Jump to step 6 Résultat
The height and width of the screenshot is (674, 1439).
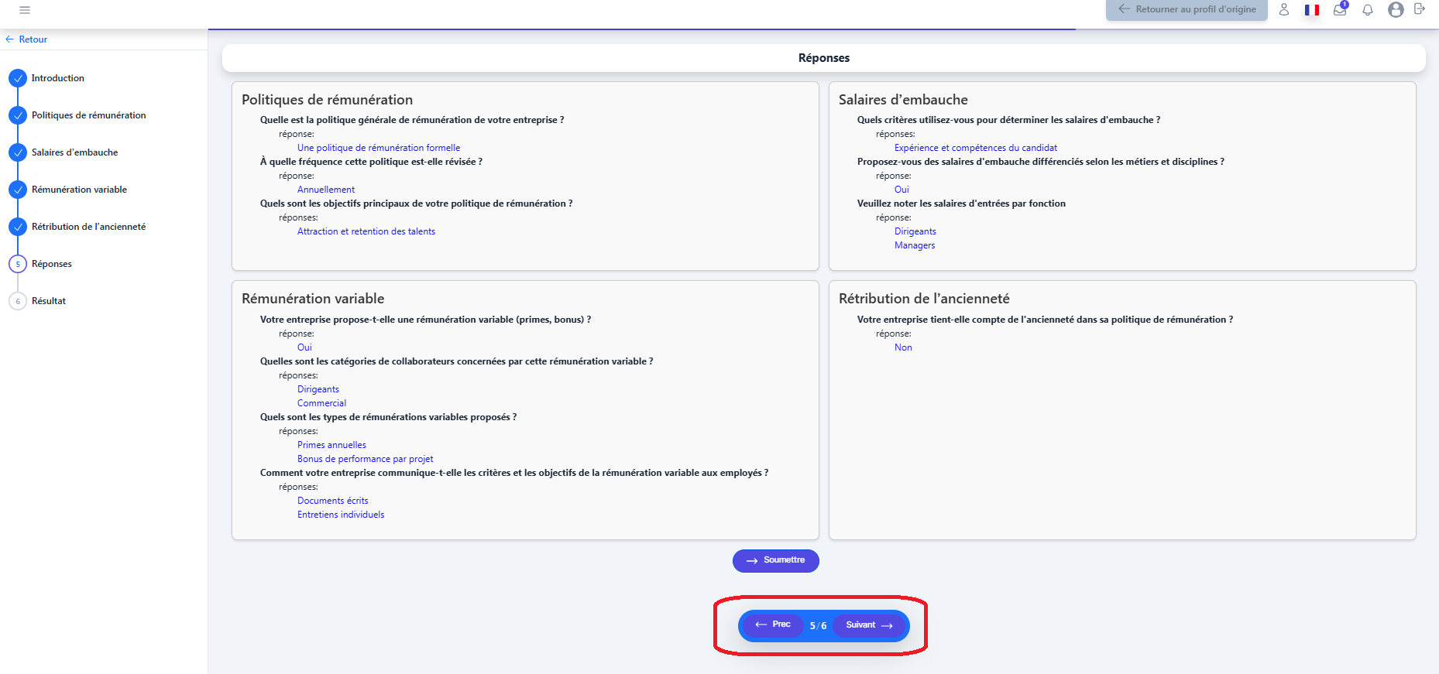point(48,301)
